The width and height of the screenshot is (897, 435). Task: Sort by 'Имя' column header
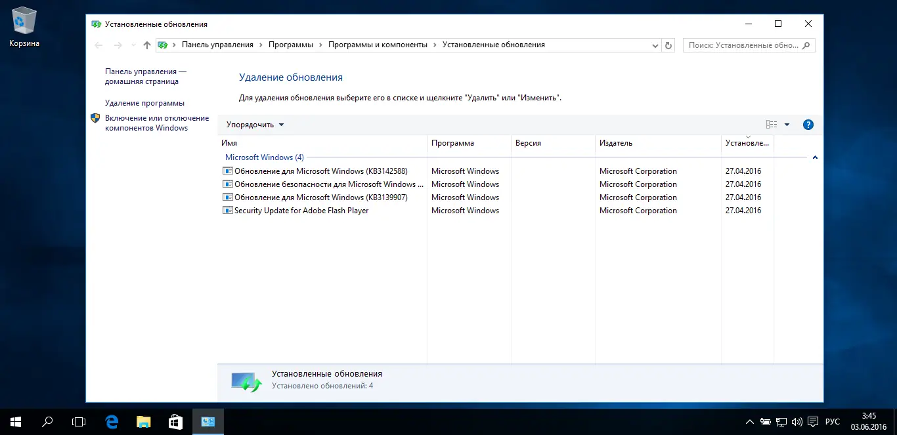[x=322, y=143]
